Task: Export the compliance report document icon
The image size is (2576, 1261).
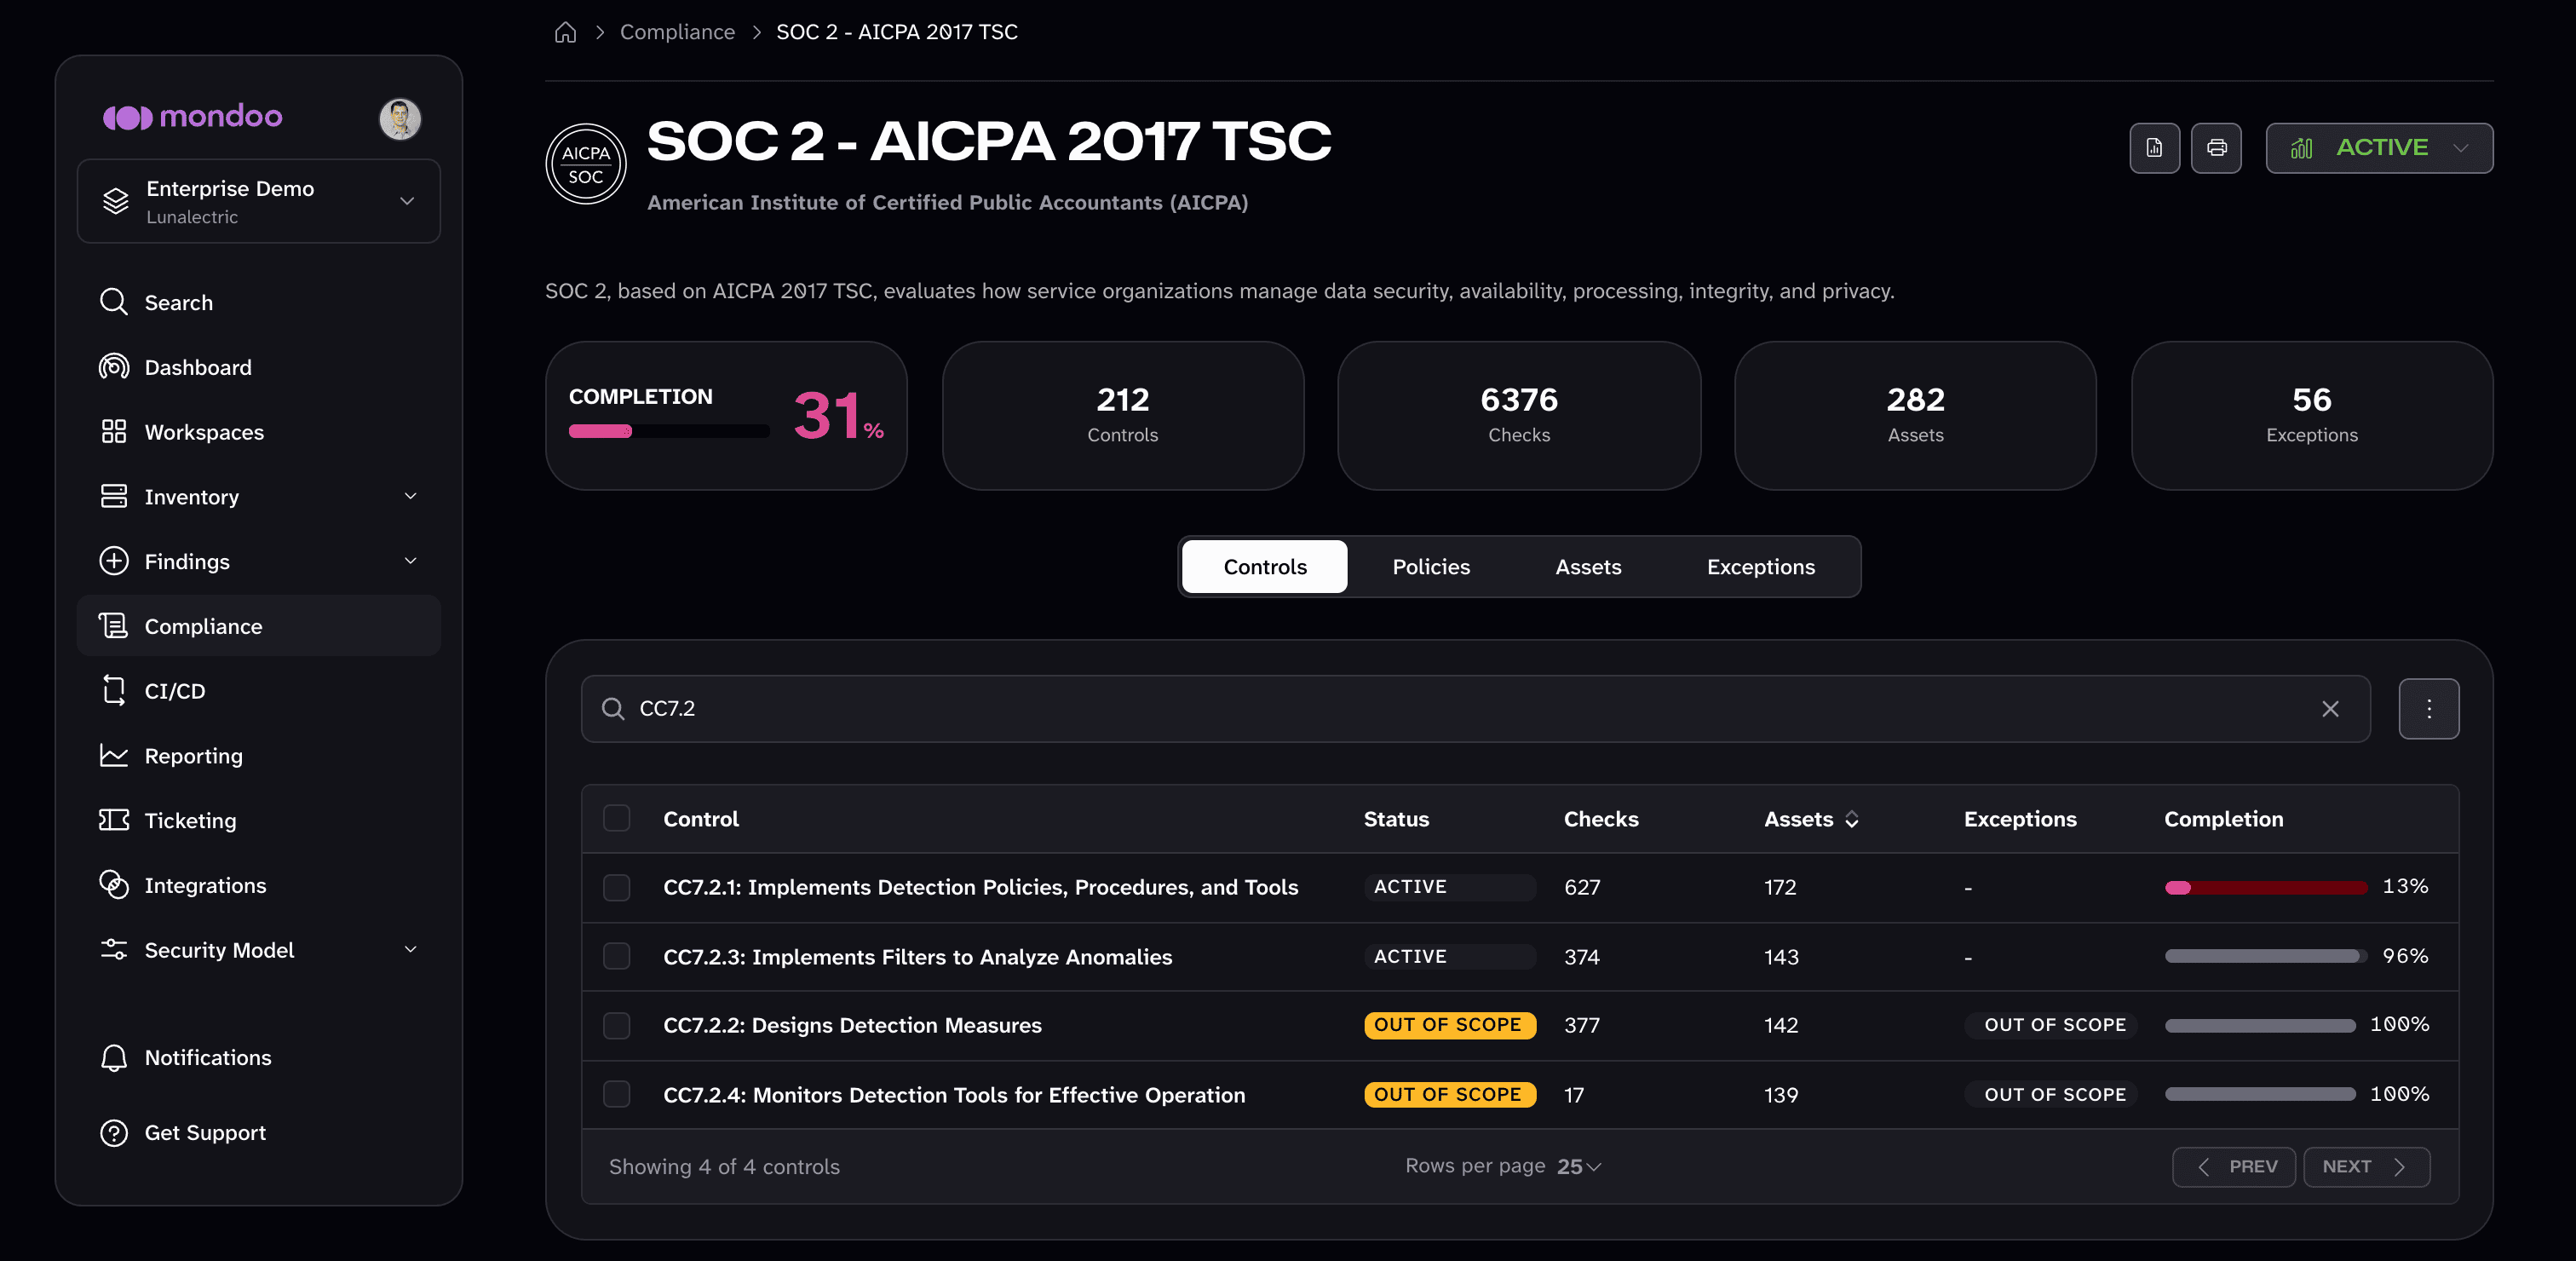Action: pos(2154,148)
